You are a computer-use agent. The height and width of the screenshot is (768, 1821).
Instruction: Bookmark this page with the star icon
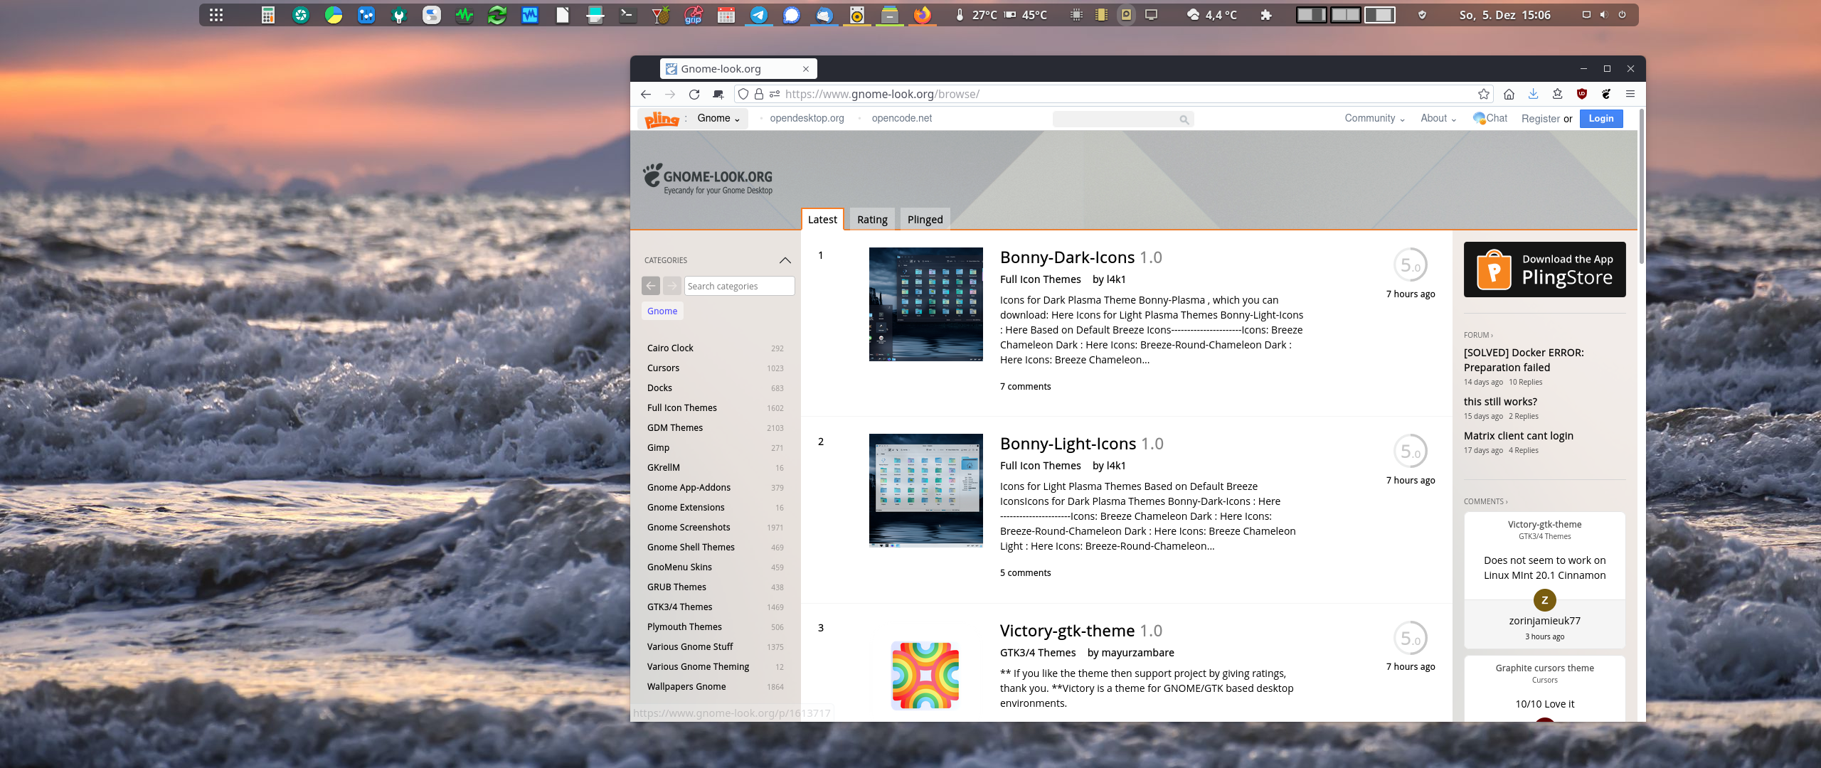(x=1483, y=94)
